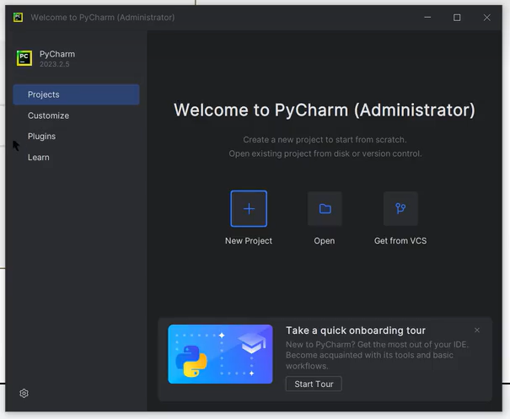Click the window title bar text
Viewport: 510px width, 419px height.
[x=103, y=17]
